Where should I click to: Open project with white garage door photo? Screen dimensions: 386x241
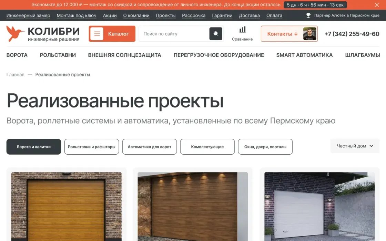click(x=319, y=207)
